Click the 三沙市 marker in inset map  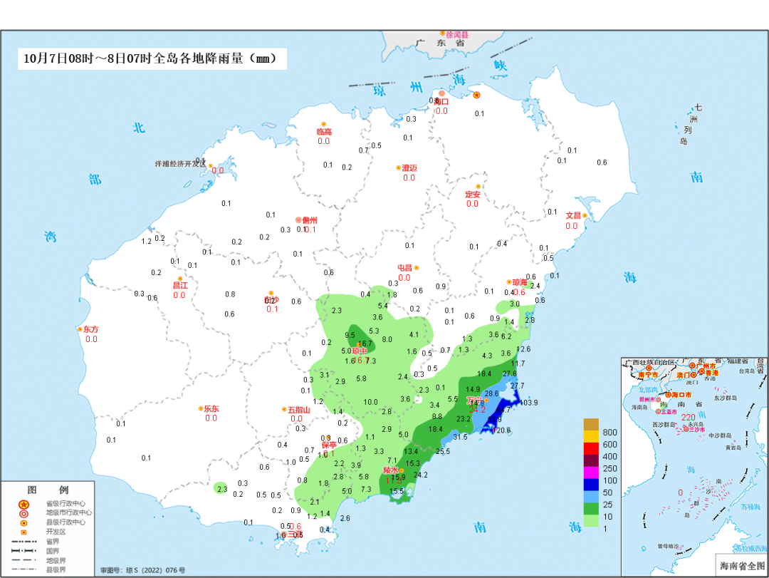686,429
